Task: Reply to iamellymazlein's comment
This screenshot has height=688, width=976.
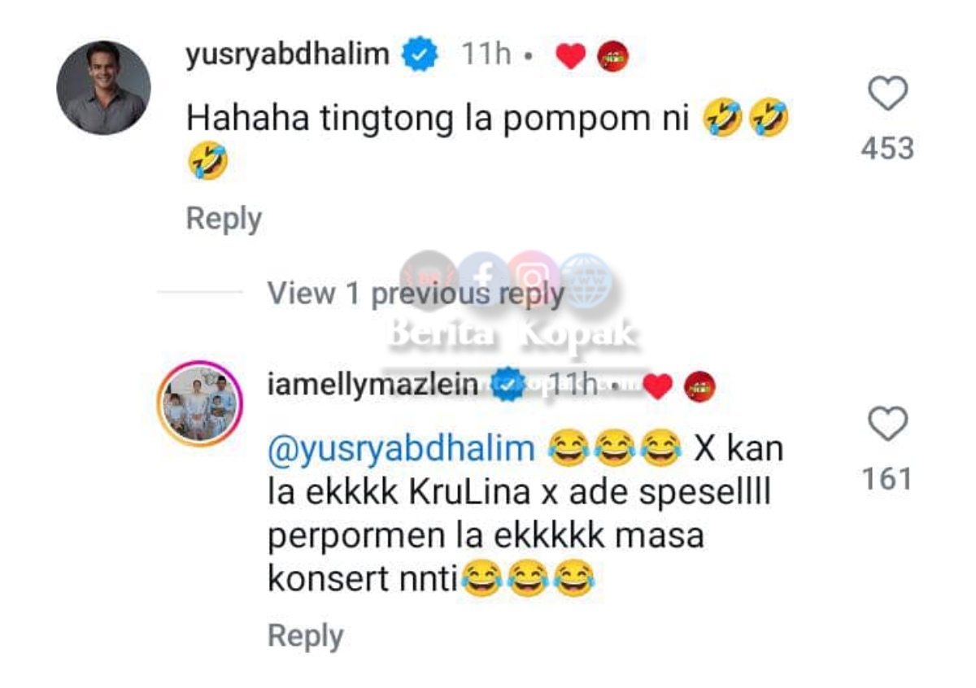Action: pyautogui.click(x=305, y=635)
